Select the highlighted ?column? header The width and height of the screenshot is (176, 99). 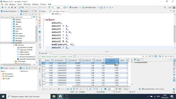coord(112,60)
